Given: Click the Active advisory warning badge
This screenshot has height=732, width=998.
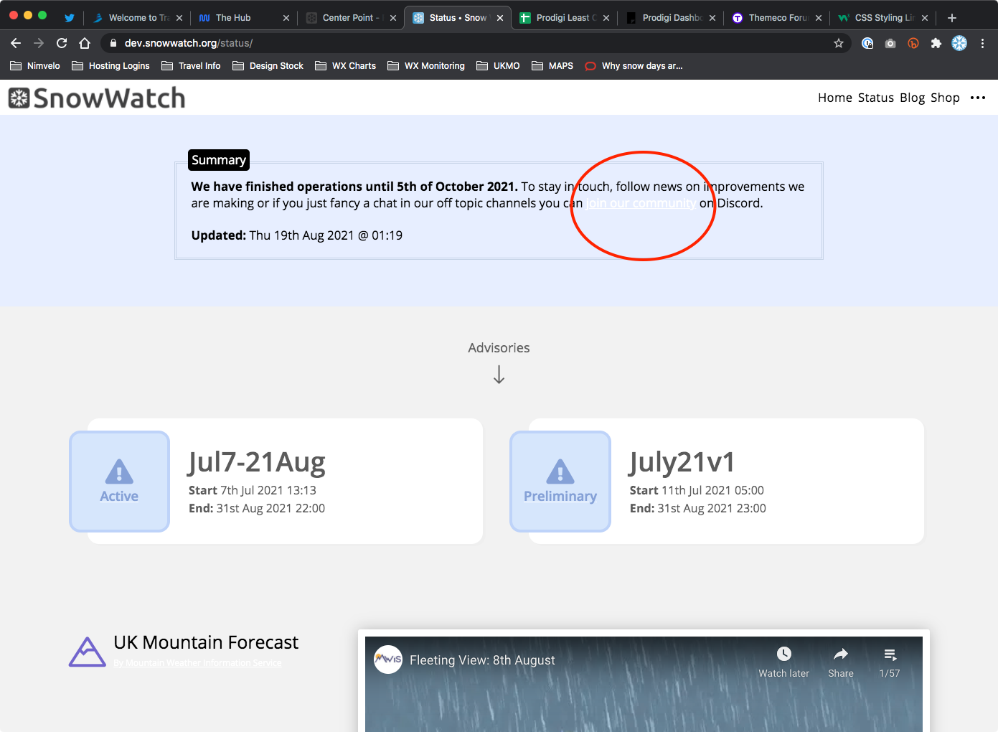Looking at the screenshot, I should point(119,481).
